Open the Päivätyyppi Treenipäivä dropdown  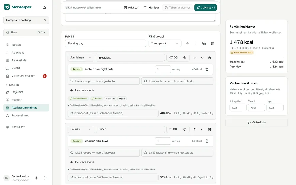point(165,44)
